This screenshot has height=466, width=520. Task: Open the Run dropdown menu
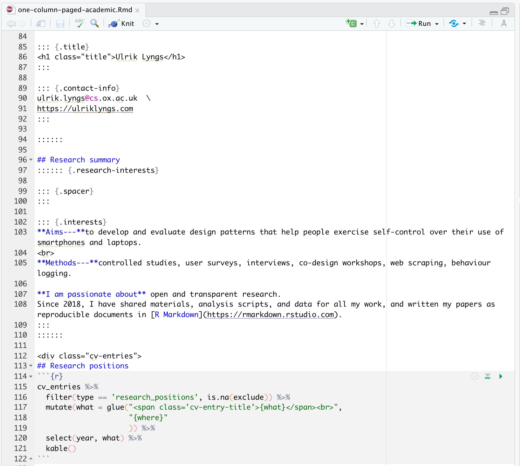[x=436, y=23]
